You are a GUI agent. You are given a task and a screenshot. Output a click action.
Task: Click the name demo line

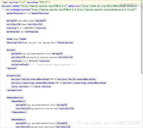click(x=17, y=39)
